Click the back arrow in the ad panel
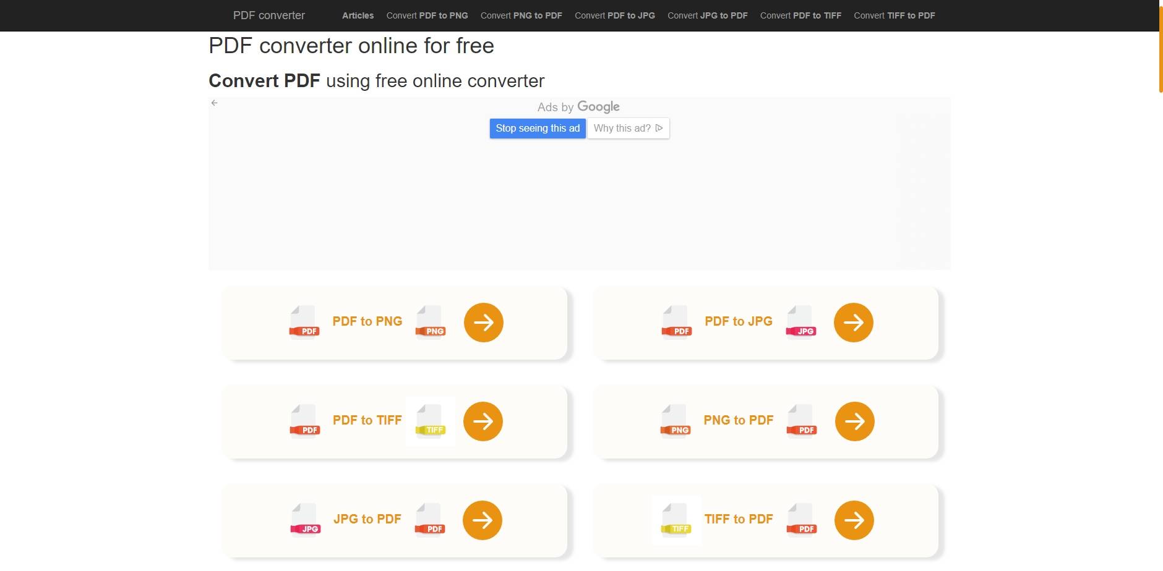Viewport: 1163px width, 571px height. pyautogui.click(x=215, y=103)
